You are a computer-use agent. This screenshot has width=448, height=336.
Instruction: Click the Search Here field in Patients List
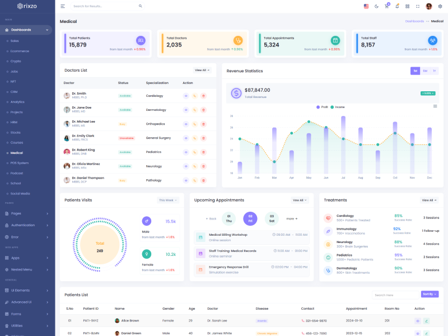tap(395, 295)
